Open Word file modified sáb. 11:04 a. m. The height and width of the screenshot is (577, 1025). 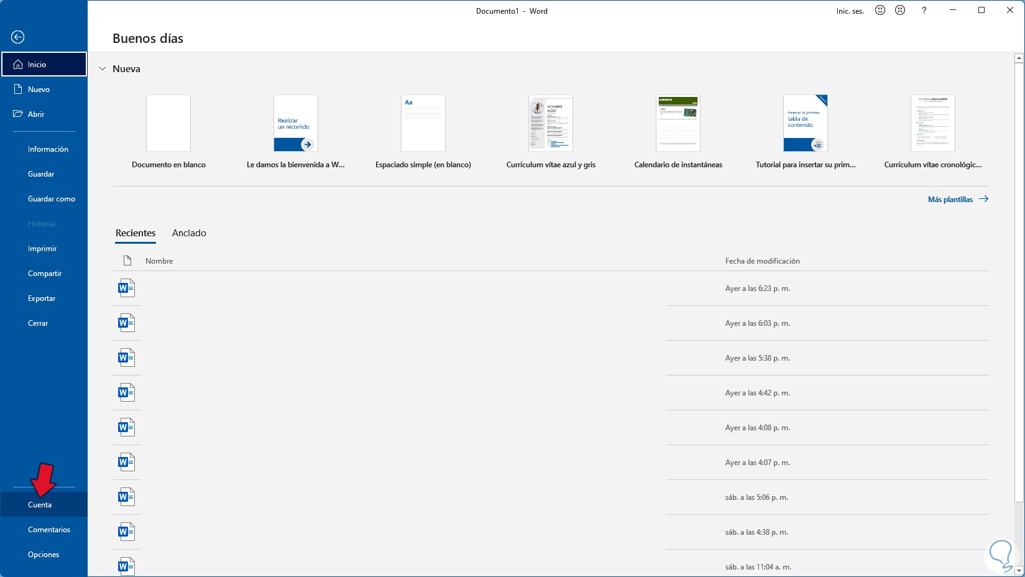551,565
